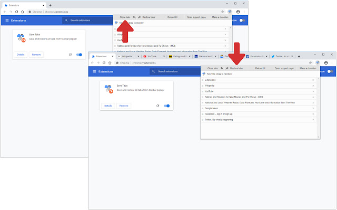Select 'Google News' entry in popup list

[x=259, y=109]
